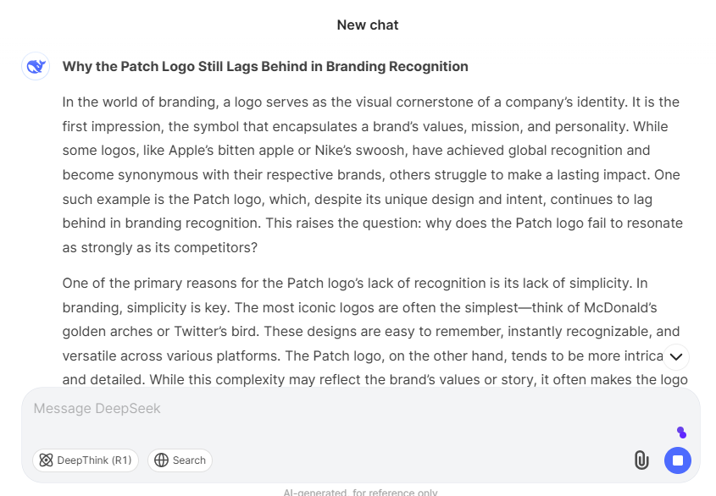Stop the response with the blue stop button
Viewport: 716px width, 496px height.
pyautogui.click(x=678, y=460)
